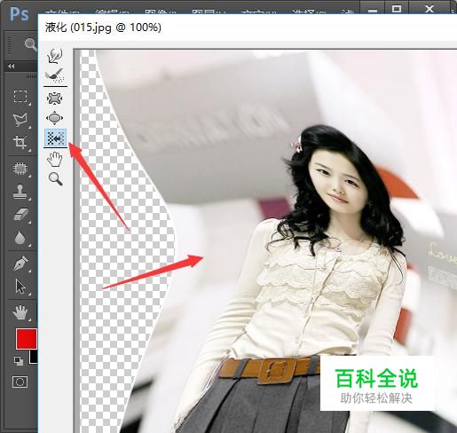Image resolution: width=457 pixels, height=433 pixels.
Task: Select the Push Left tool in Liquify
Action: (56, 138)
